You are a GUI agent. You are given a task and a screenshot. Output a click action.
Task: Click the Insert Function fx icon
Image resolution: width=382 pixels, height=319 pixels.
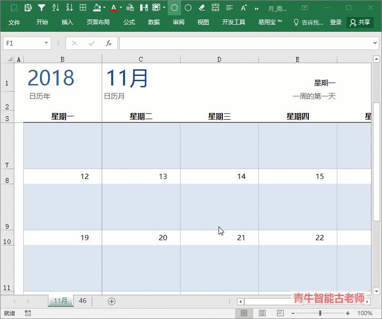tap(108, 43)
